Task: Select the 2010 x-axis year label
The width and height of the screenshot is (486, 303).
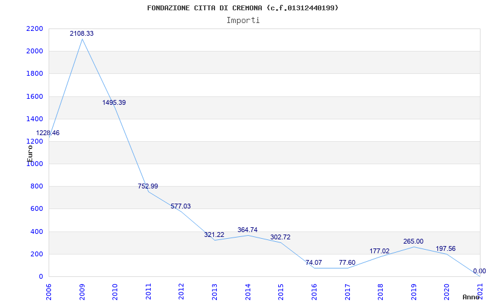Action: tap(115, 292)
